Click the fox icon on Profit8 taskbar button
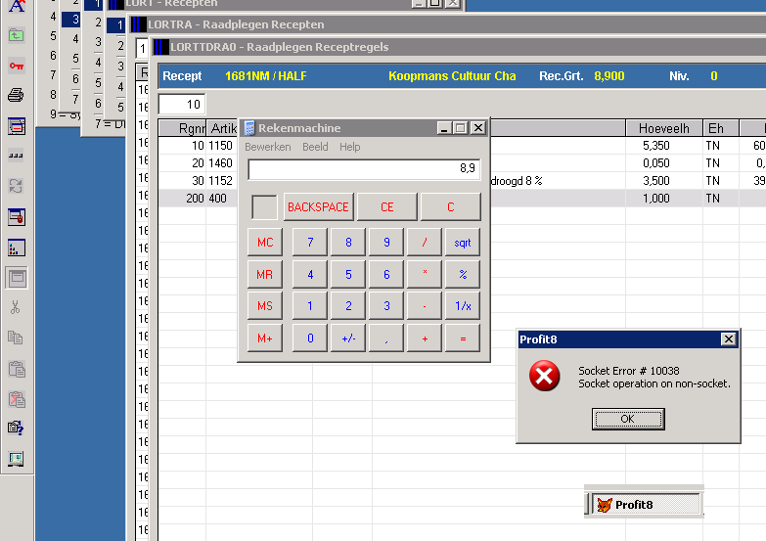 pos(605,505)
